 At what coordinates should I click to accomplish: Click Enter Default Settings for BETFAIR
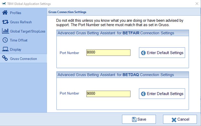click(x=162, y=53)
